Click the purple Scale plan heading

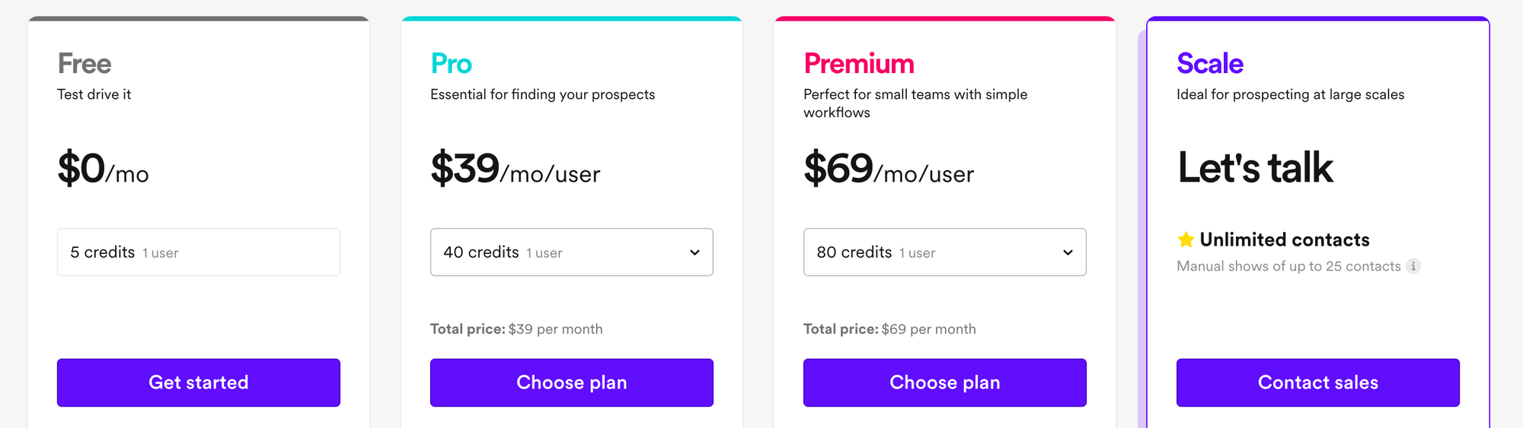1209,64
